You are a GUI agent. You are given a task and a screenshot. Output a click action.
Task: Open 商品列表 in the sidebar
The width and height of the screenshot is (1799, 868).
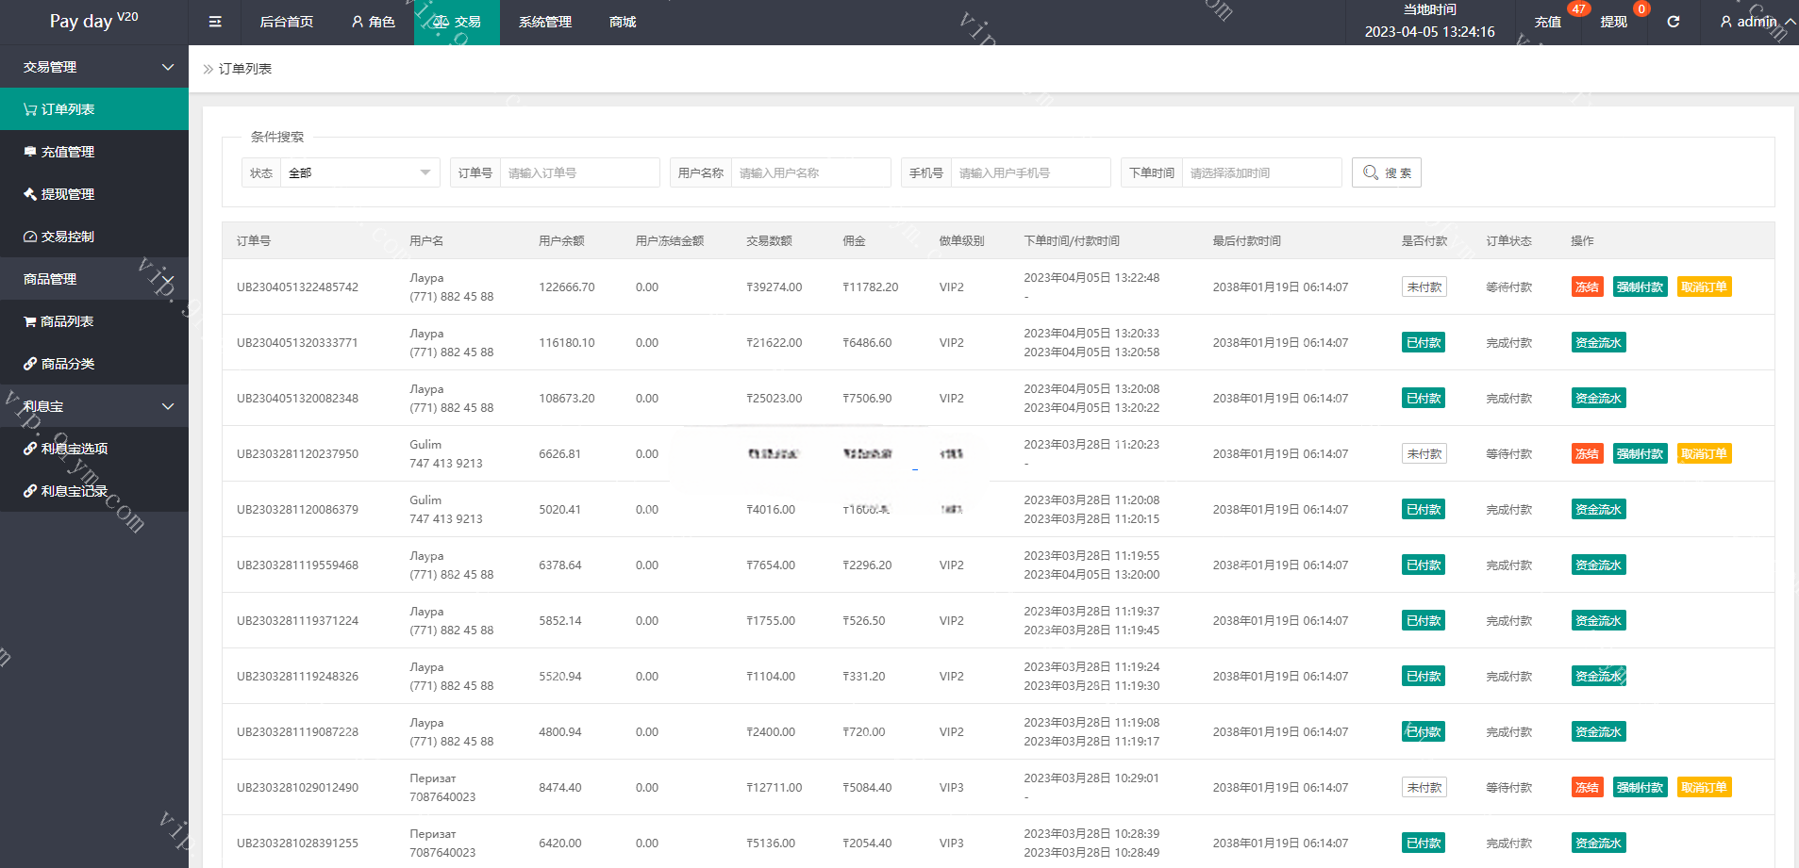66,321
